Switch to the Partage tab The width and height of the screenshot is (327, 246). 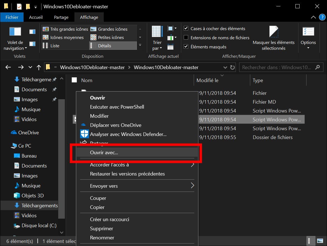pos(61,17)
